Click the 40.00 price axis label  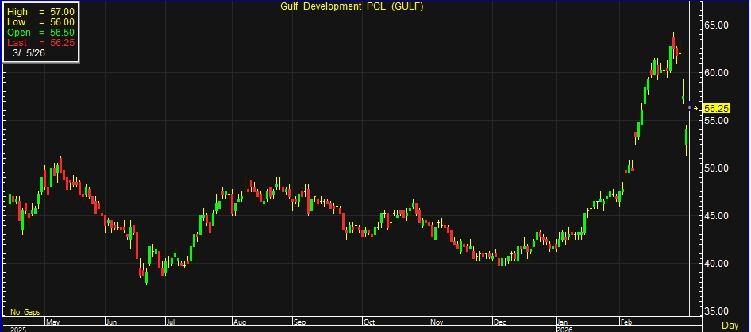click(x=717, y=264)
